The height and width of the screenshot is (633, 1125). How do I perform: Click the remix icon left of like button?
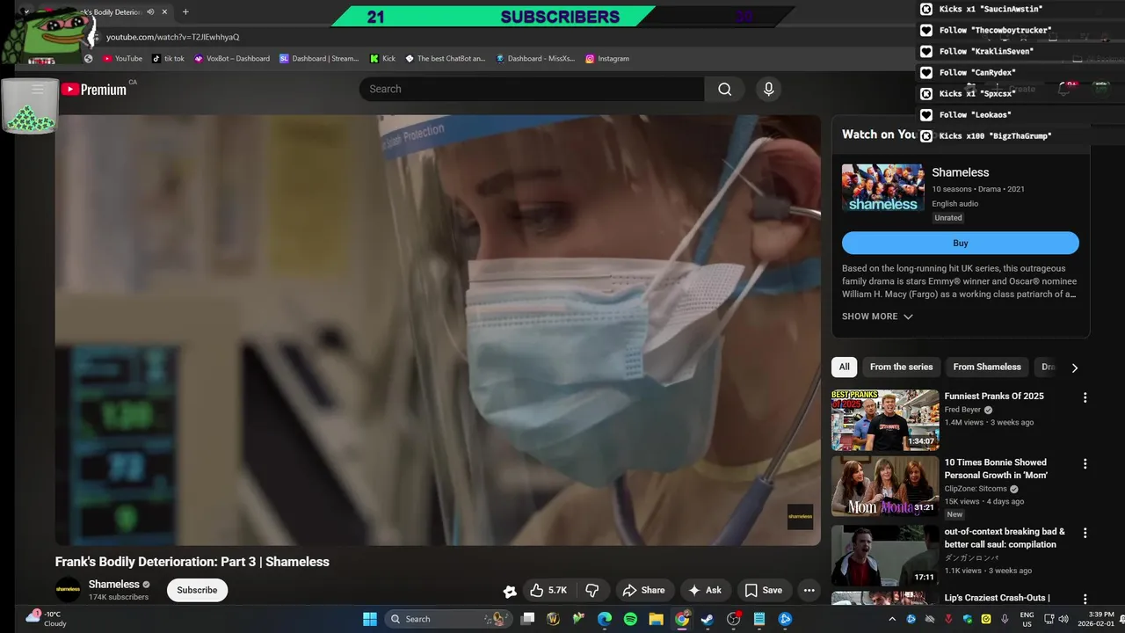(x=509, y=592)
